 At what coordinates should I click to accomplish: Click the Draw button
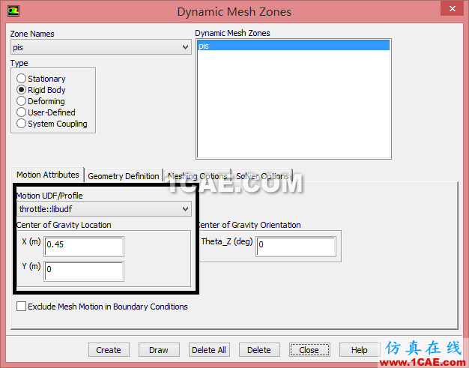pos(159,350)
